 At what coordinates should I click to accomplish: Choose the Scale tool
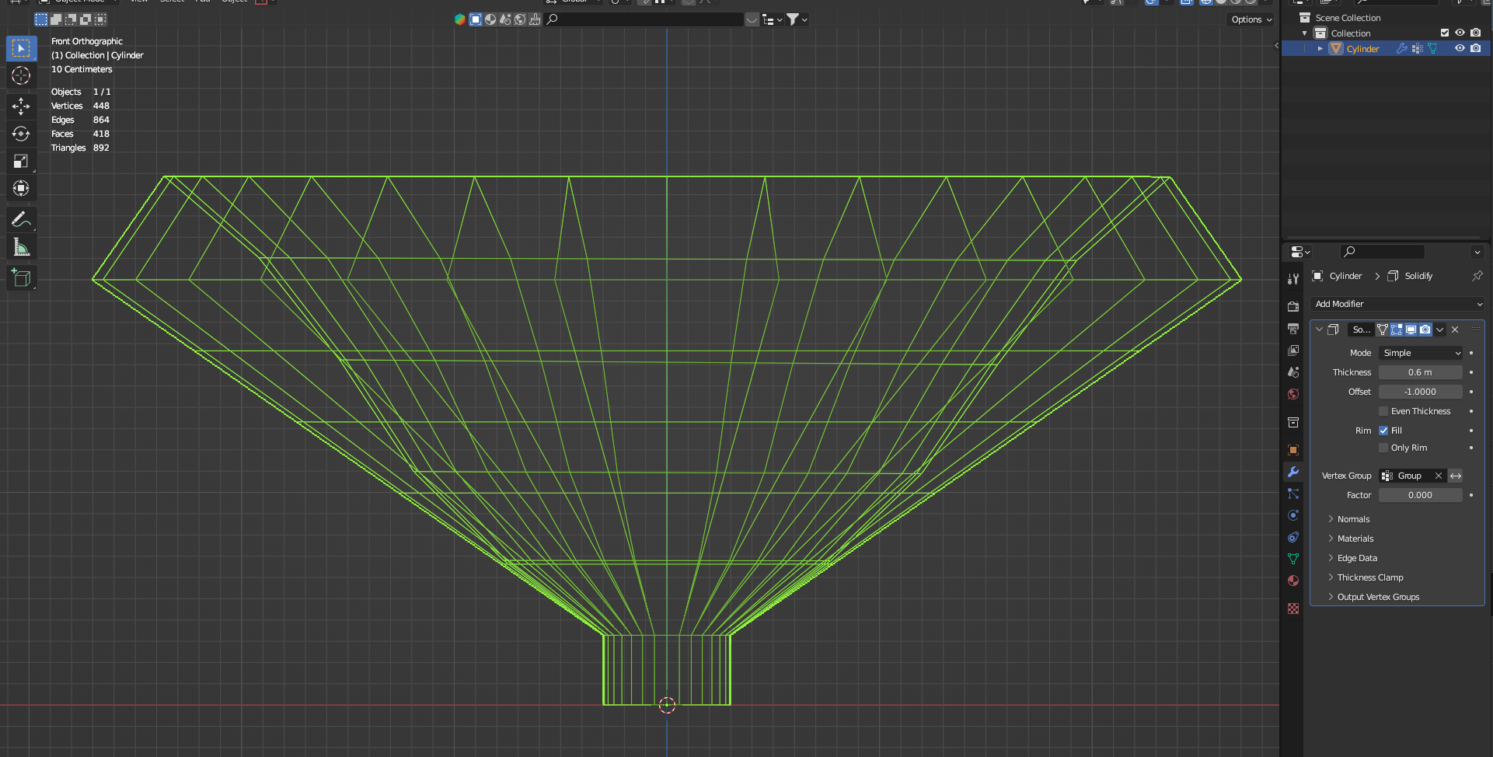21,162
